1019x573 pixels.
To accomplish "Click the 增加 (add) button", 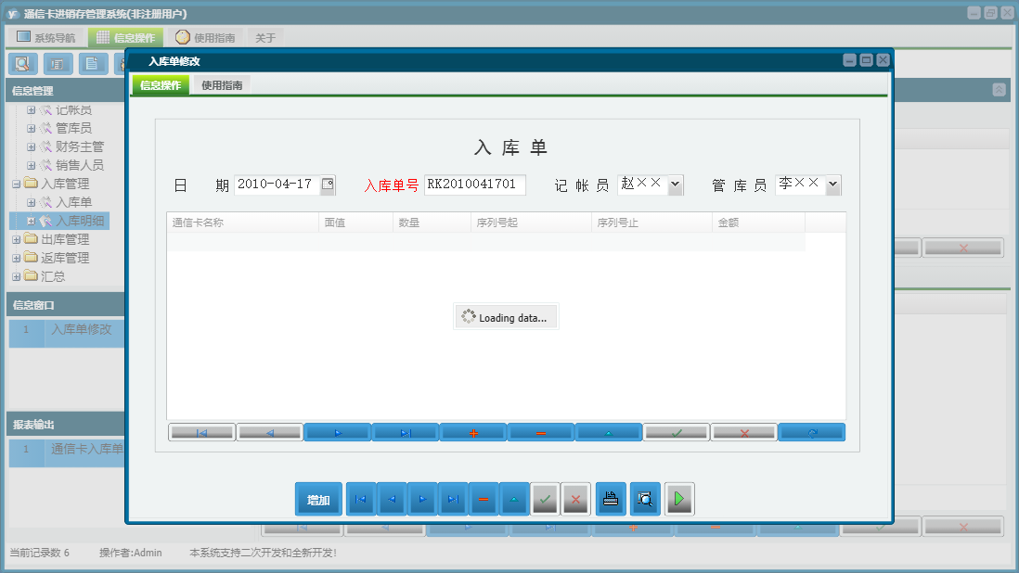I will [318, 499].
